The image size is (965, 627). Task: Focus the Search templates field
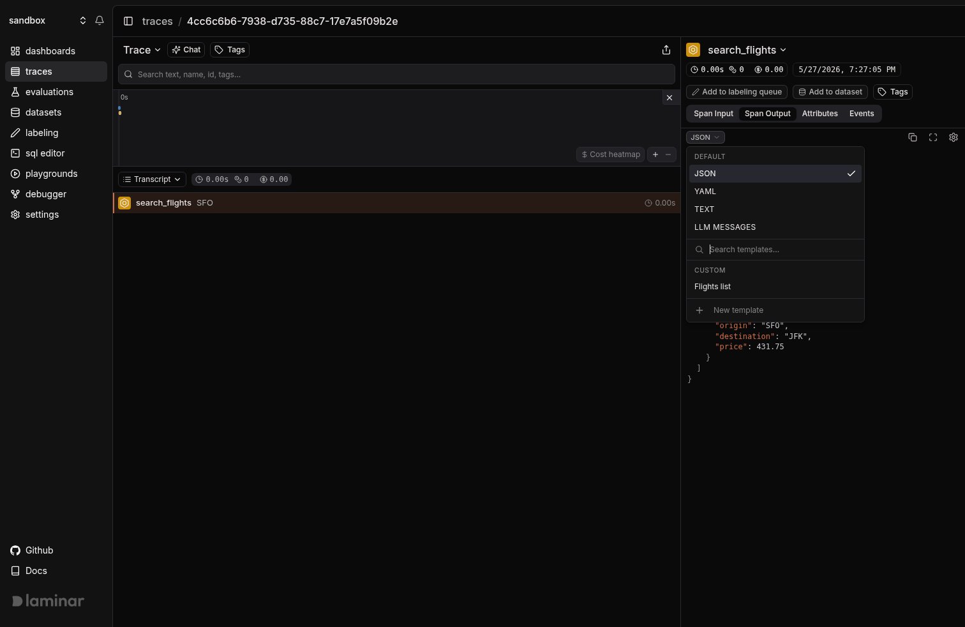pos(775,250)
